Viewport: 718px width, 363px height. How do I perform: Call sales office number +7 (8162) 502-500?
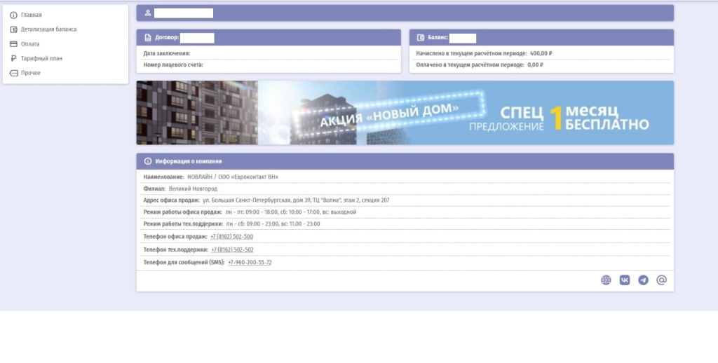click(231, 237)
